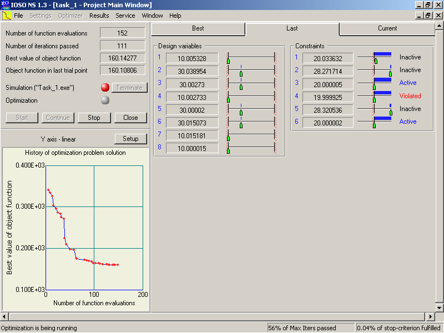The height and width of the screenshot is (333, 444).
Task: Click design variable 7 value 10.015181
Action: pyautogui.click(x=192, y=135)
